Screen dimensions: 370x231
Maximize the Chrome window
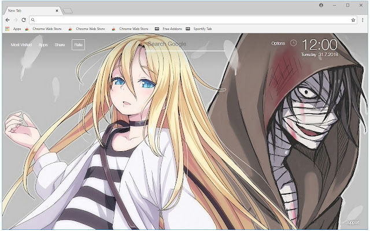(347, 5)
